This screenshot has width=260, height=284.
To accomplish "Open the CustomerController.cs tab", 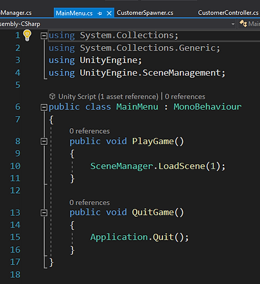I will click(228, 13).
